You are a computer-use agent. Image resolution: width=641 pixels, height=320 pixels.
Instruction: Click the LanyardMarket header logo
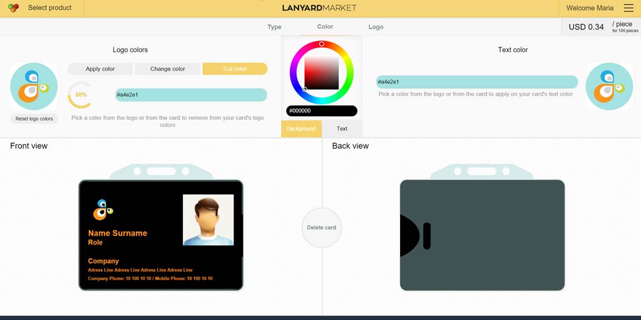[319, 8]
